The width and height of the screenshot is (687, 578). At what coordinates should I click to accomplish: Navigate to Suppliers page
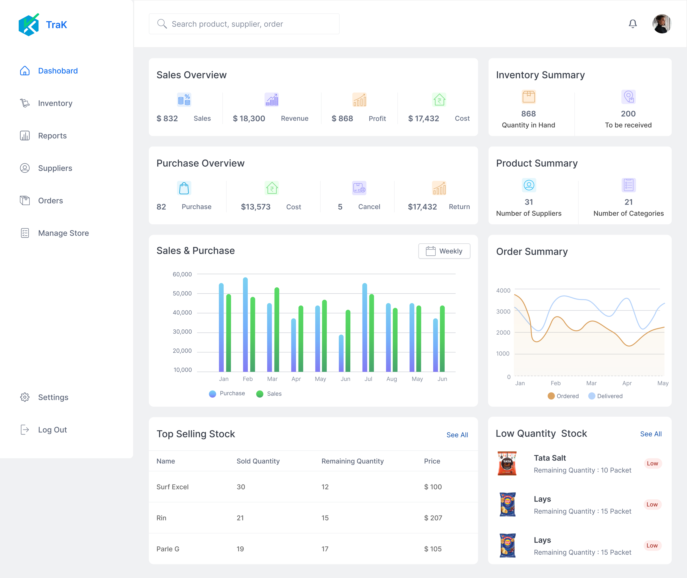(x=55, y=168)
